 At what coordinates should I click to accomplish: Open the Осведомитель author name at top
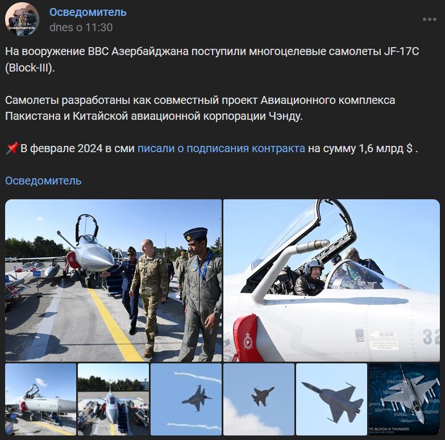(x=88, y=12)
